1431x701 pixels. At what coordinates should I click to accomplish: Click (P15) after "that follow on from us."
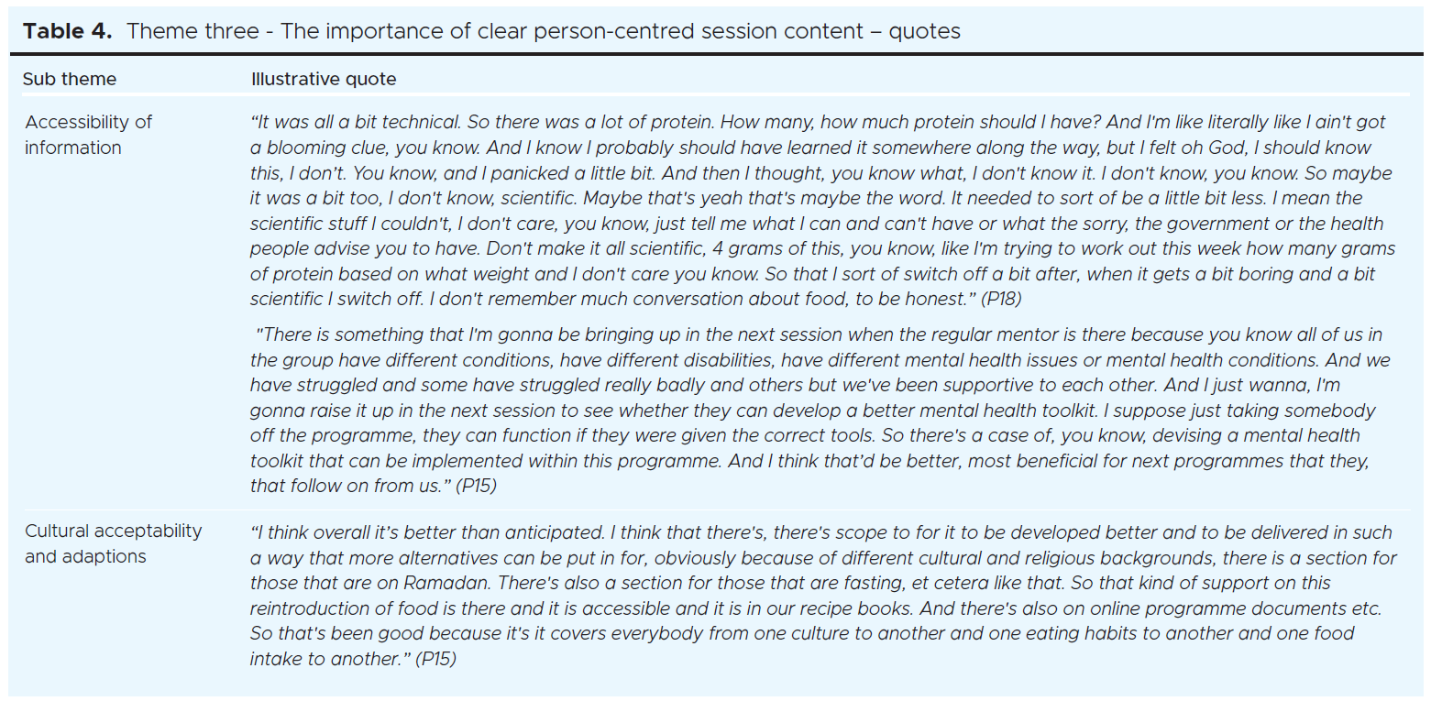476,486
